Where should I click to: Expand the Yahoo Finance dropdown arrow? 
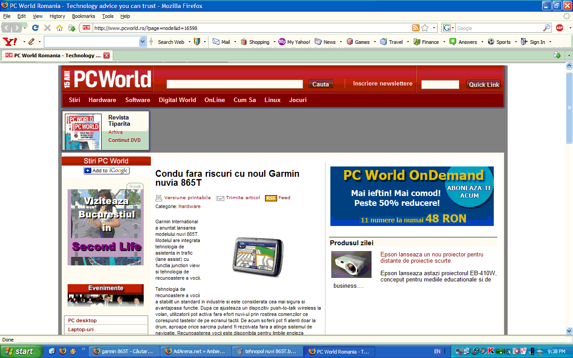pos(444,42)
